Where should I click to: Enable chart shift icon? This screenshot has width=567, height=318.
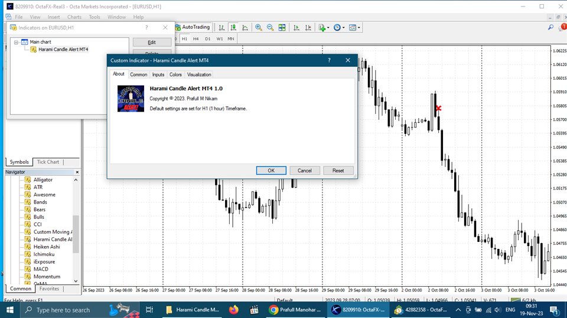point(308,28)
